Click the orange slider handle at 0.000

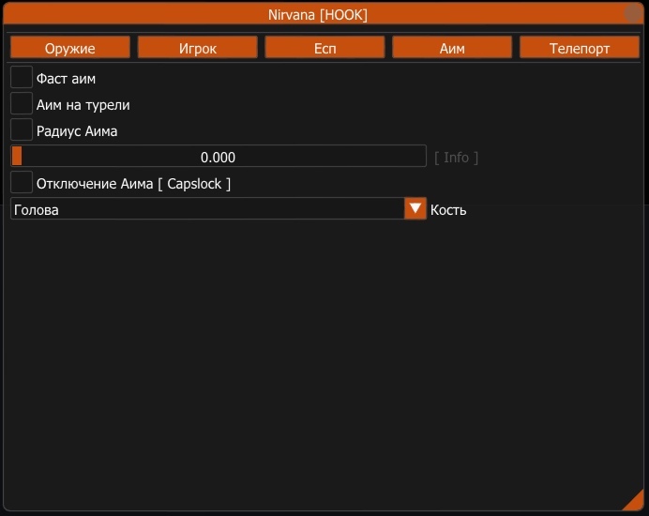click(17, 157)
